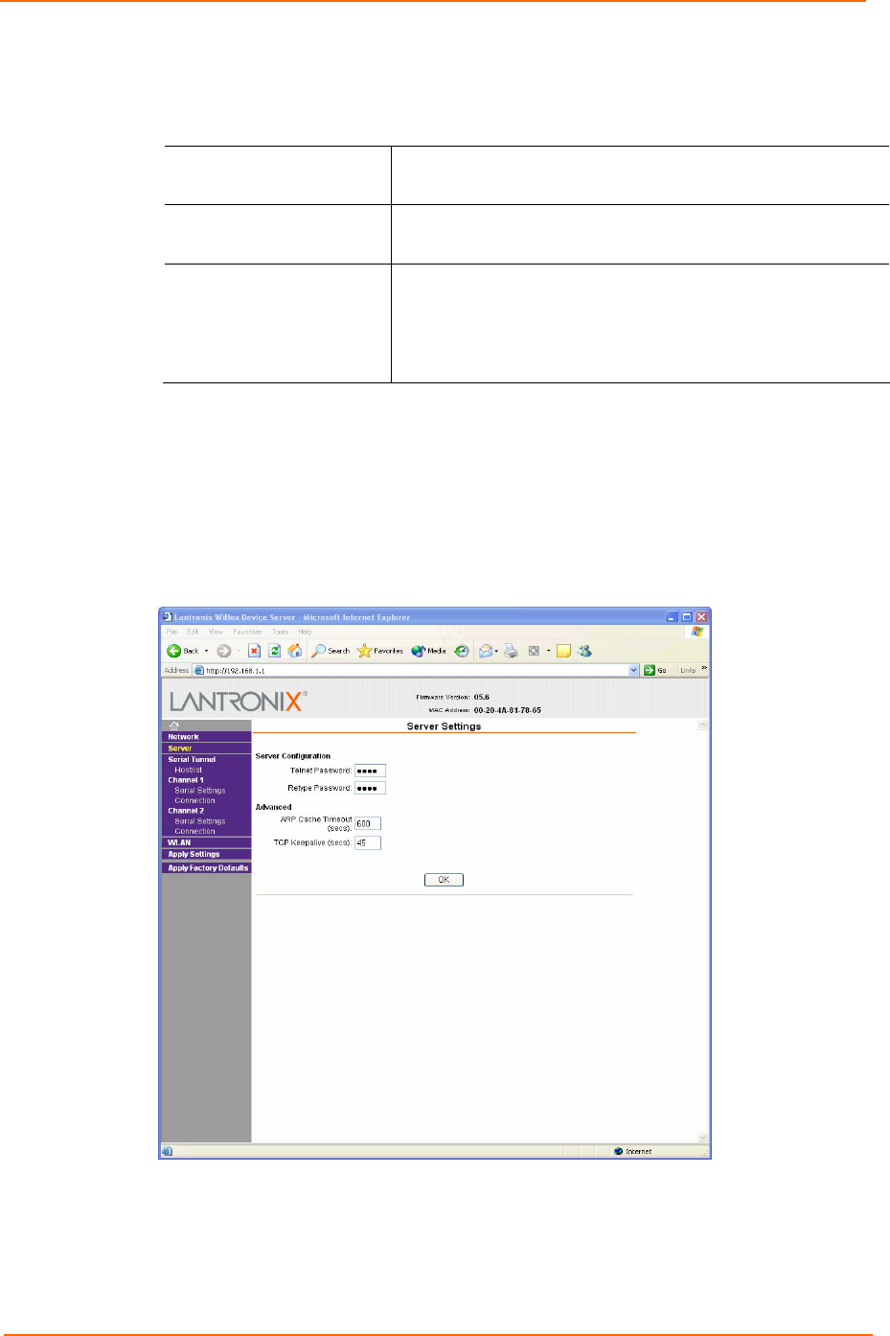Open the History icon
Screen dimensions: 890x1336
click(x=462, y=651)
